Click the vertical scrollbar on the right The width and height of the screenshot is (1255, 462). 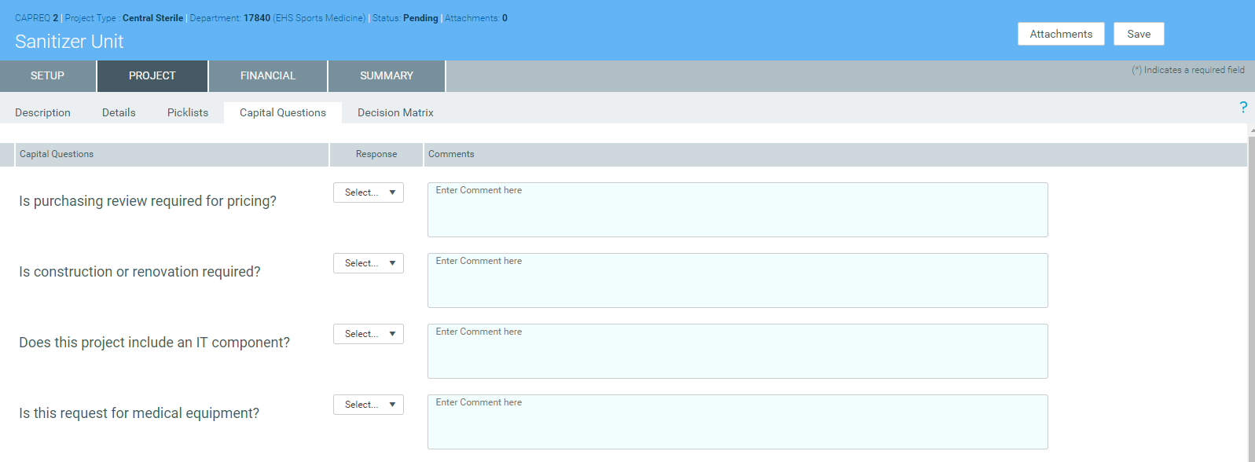1251,299
